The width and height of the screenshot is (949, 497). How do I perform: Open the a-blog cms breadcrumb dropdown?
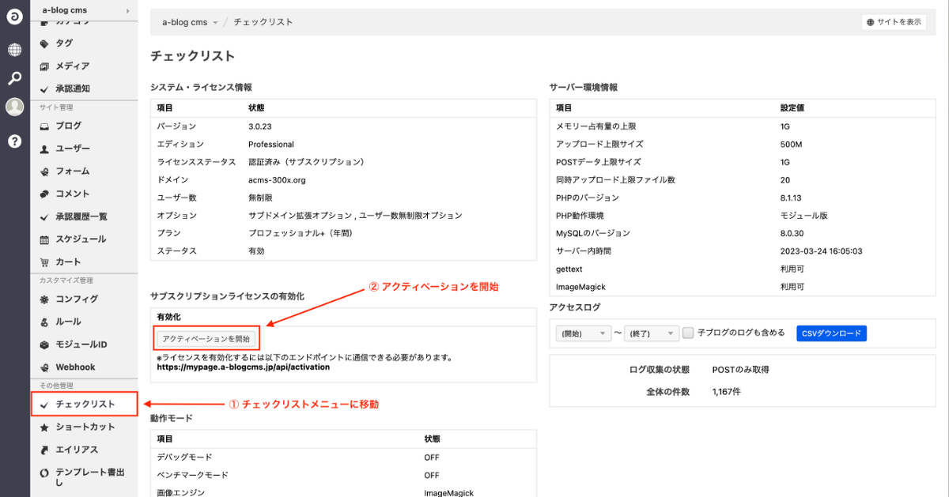point(190,22)
